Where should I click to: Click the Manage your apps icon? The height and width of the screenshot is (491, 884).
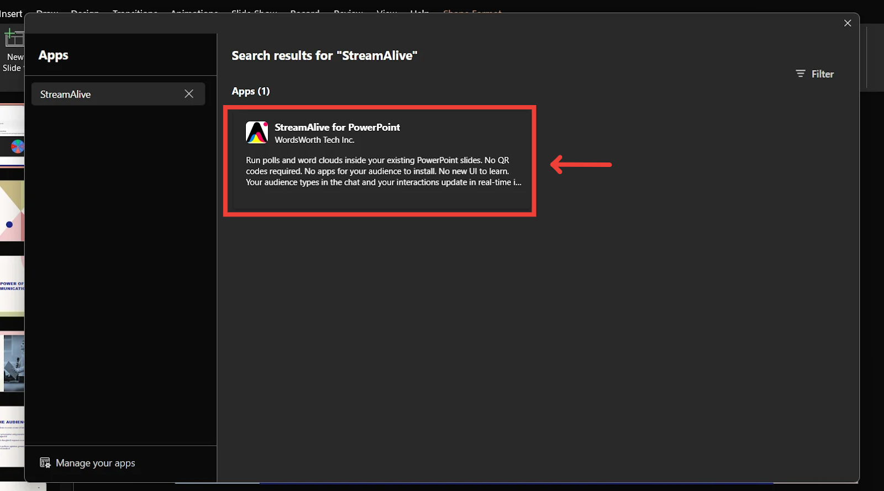point(45,463)
